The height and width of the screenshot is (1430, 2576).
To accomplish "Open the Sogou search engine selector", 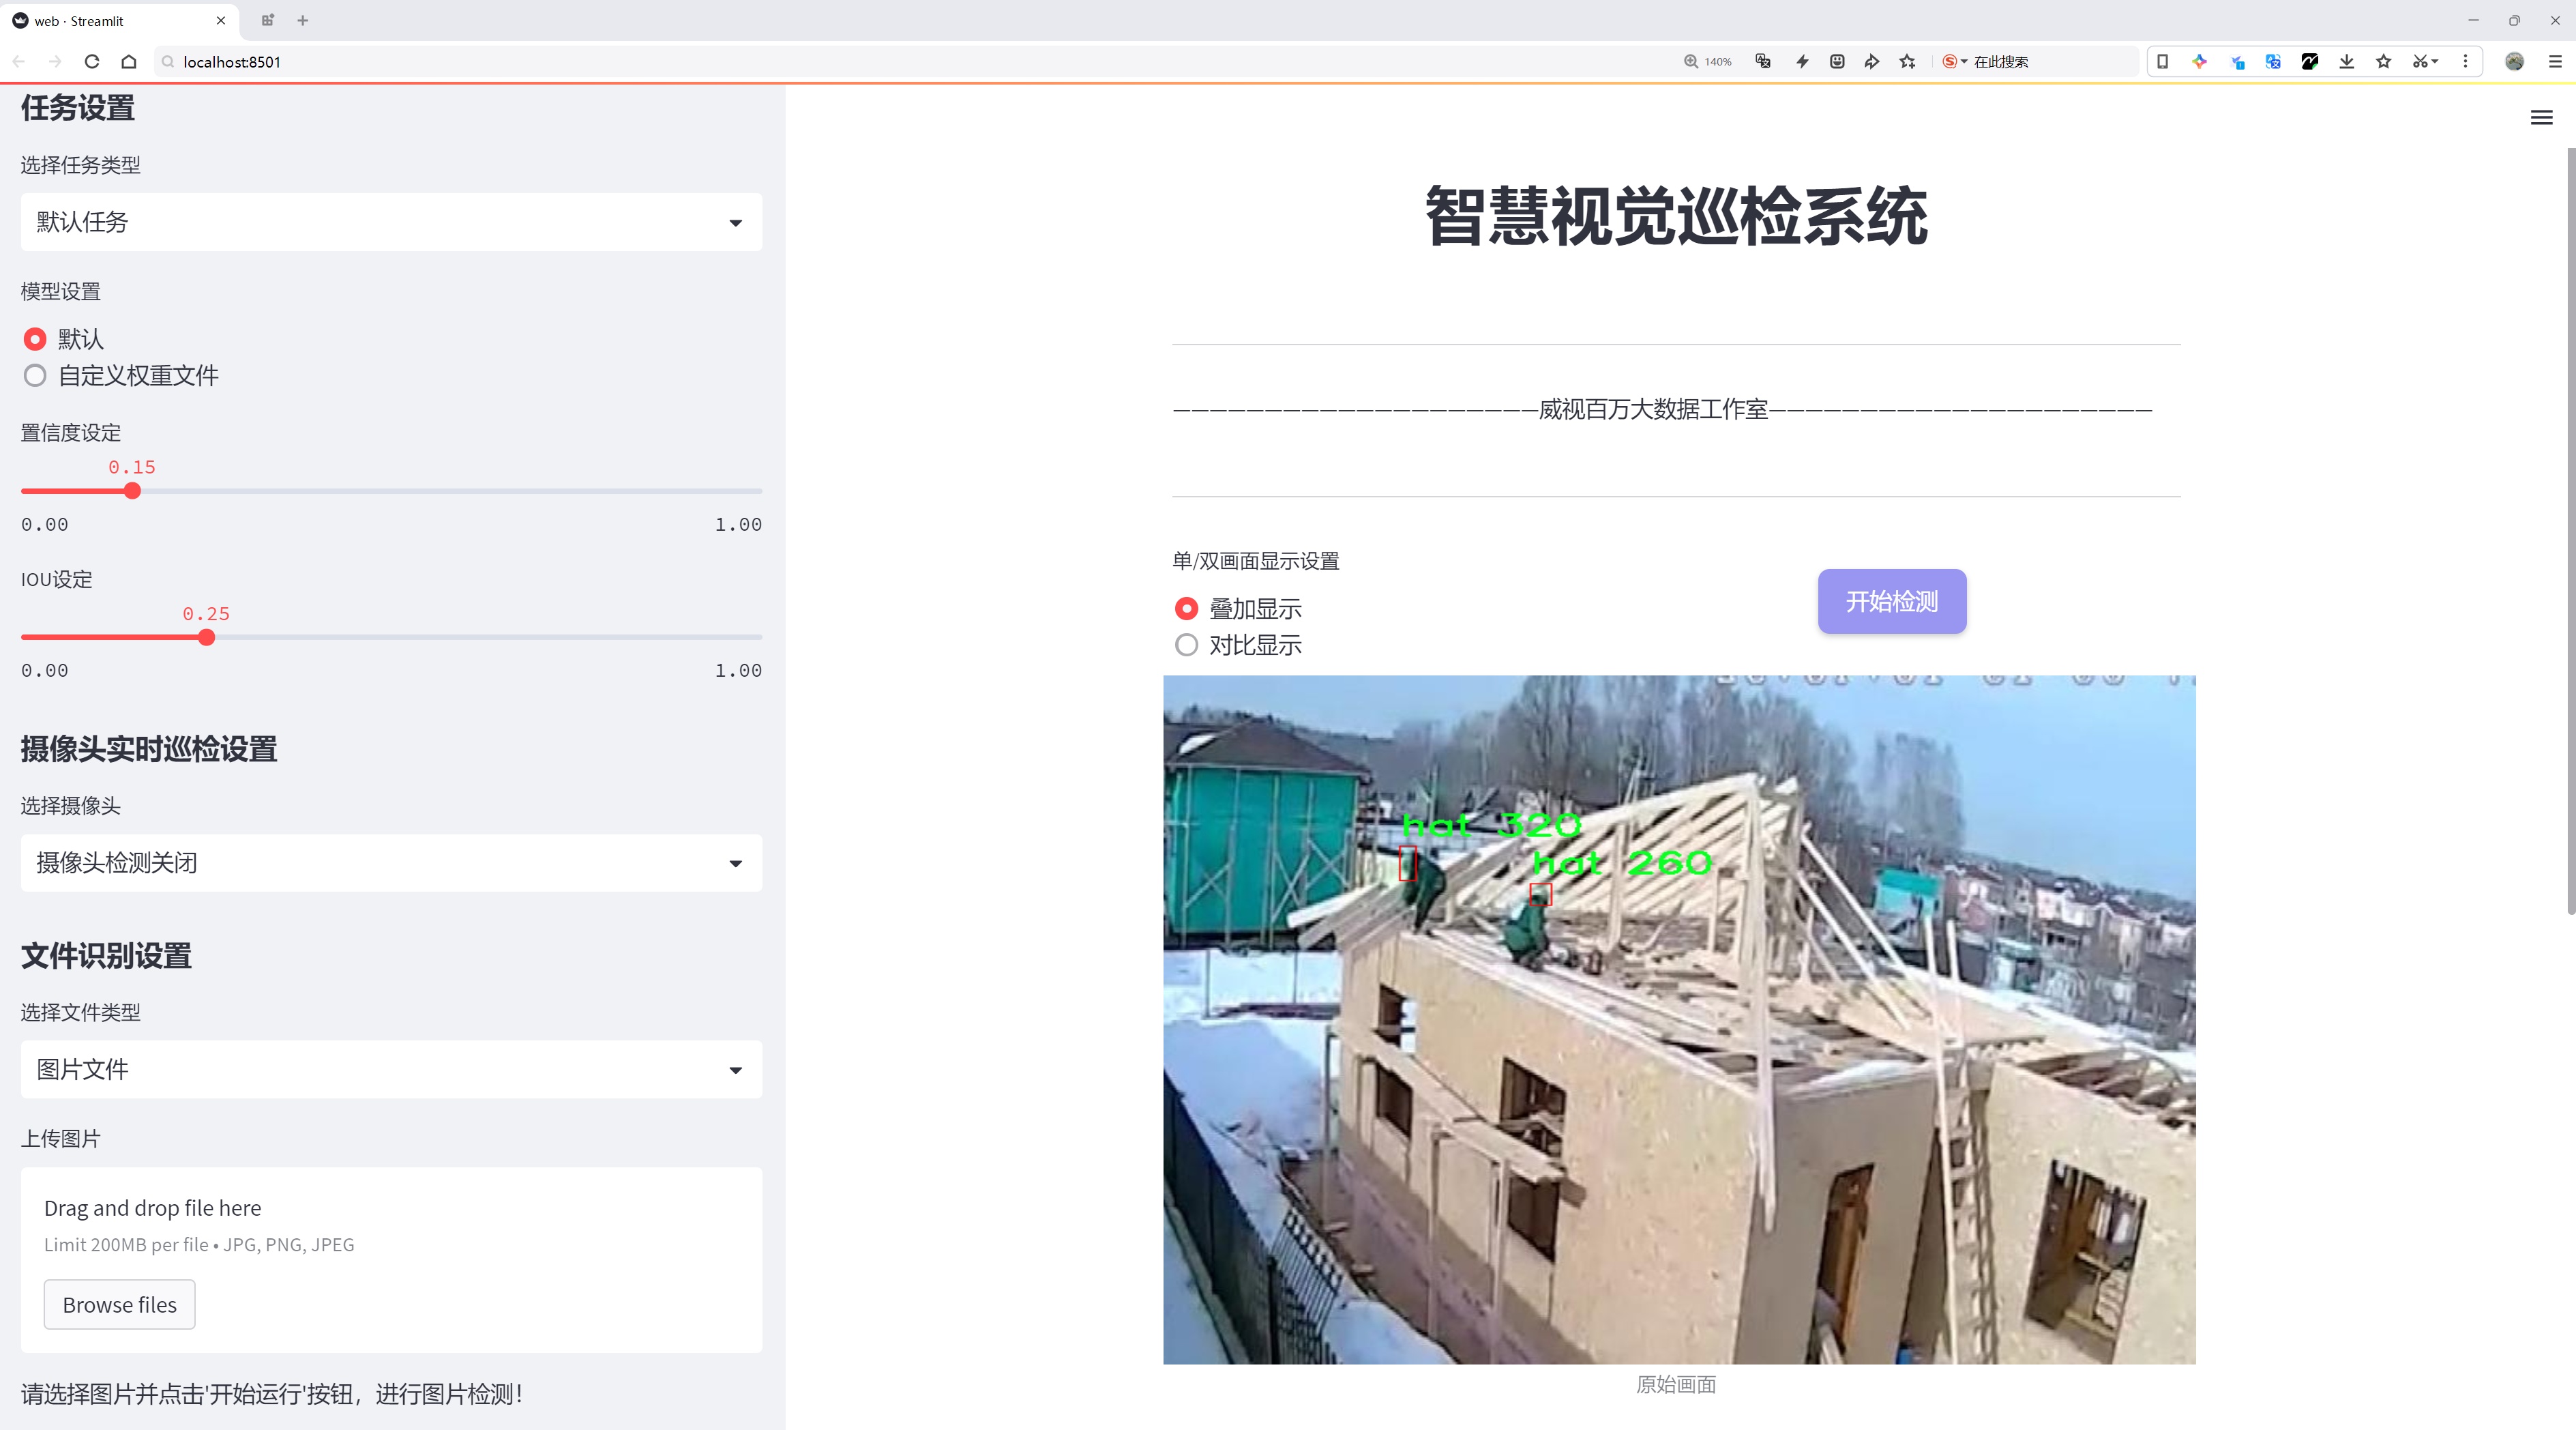I will [x=1954, y=61].
